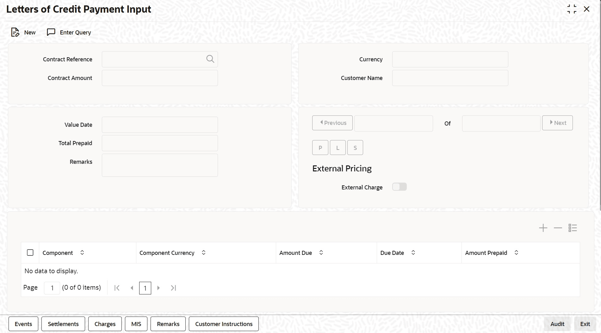Click the New toolbar label
601x333 pixels.
tap(30, 32)
